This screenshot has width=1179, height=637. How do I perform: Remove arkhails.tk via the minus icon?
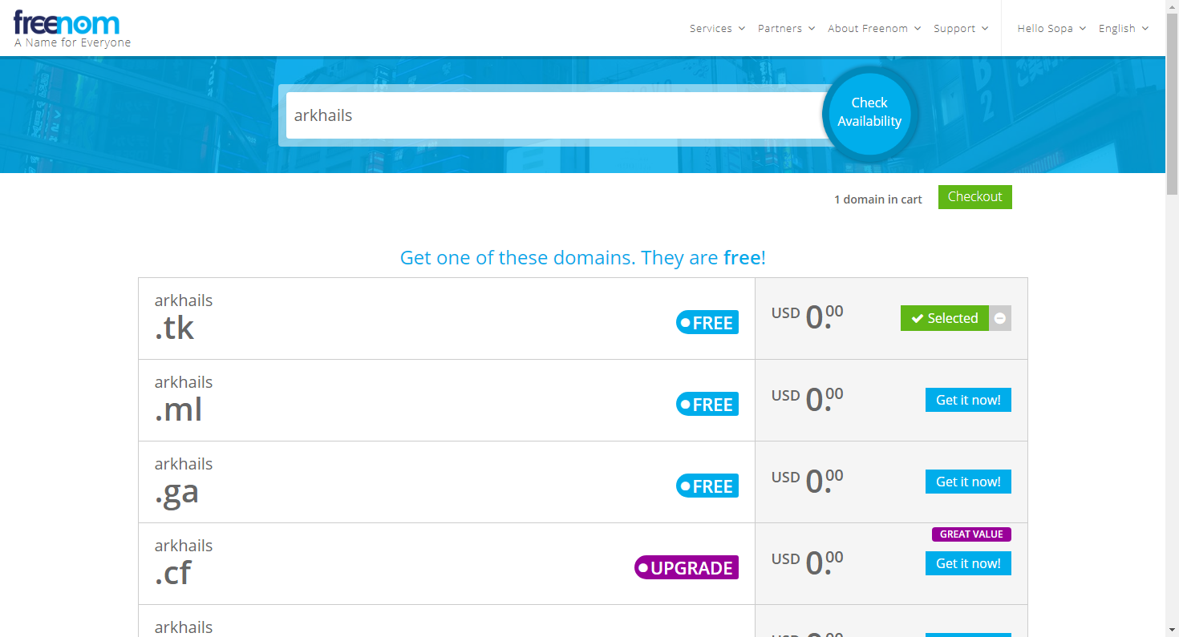(1000, 318)
